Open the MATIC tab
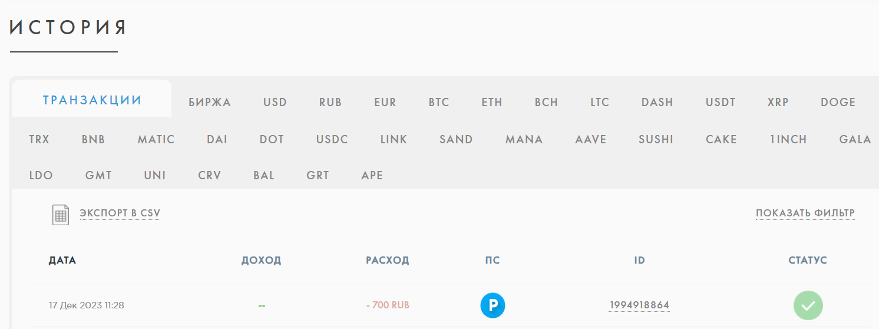879x329 pixels. [156, 140]
